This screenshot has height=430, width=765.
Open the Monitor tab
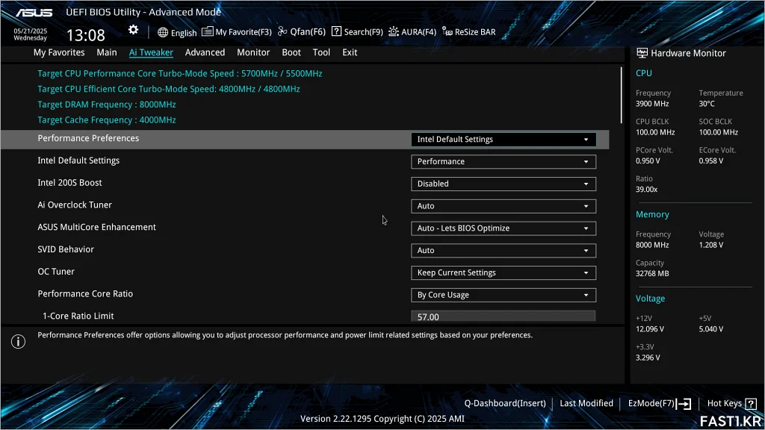pos(253,52)
